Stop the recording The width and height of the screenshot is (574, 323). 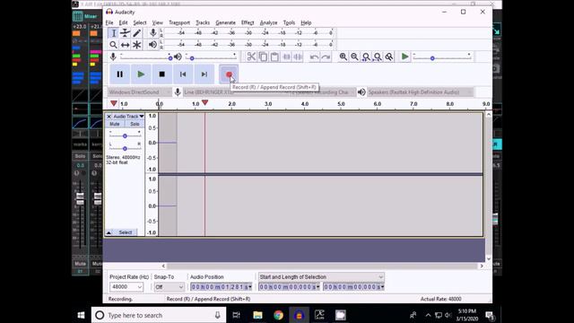(161, 74)
